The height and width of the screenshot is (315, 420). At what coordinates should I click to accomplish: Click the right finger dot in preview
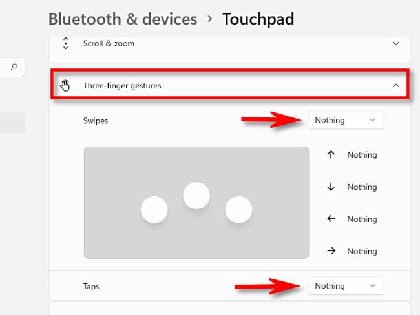pyautogui.click(x=238, y=210)
